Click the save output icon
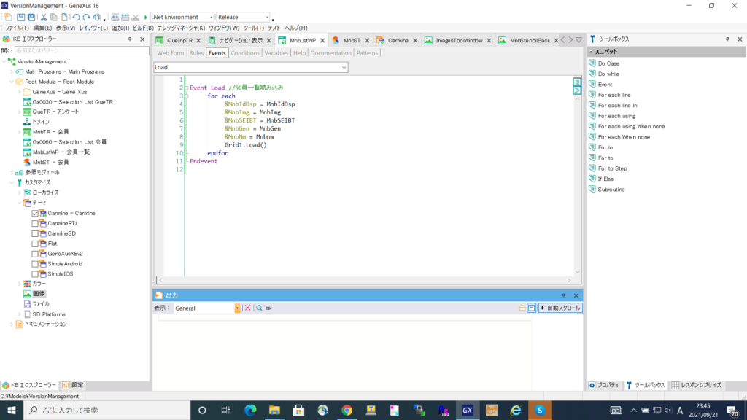The width and height of the screenshot is (747, 420). (532, 308)
